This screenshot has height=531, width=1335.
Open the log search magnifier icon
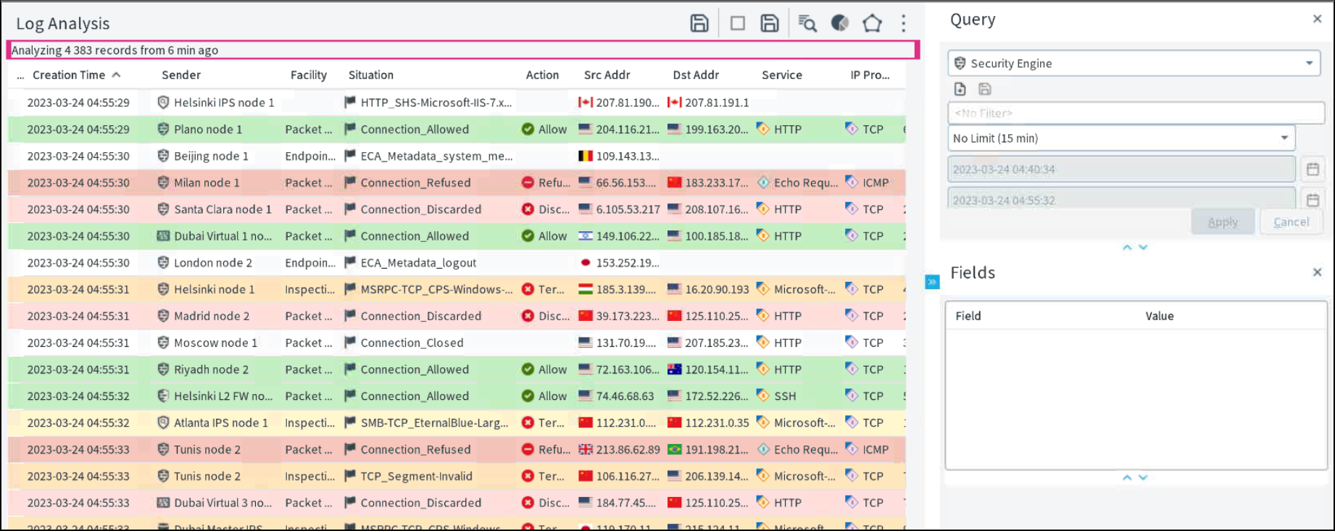(x=807, y=23)
